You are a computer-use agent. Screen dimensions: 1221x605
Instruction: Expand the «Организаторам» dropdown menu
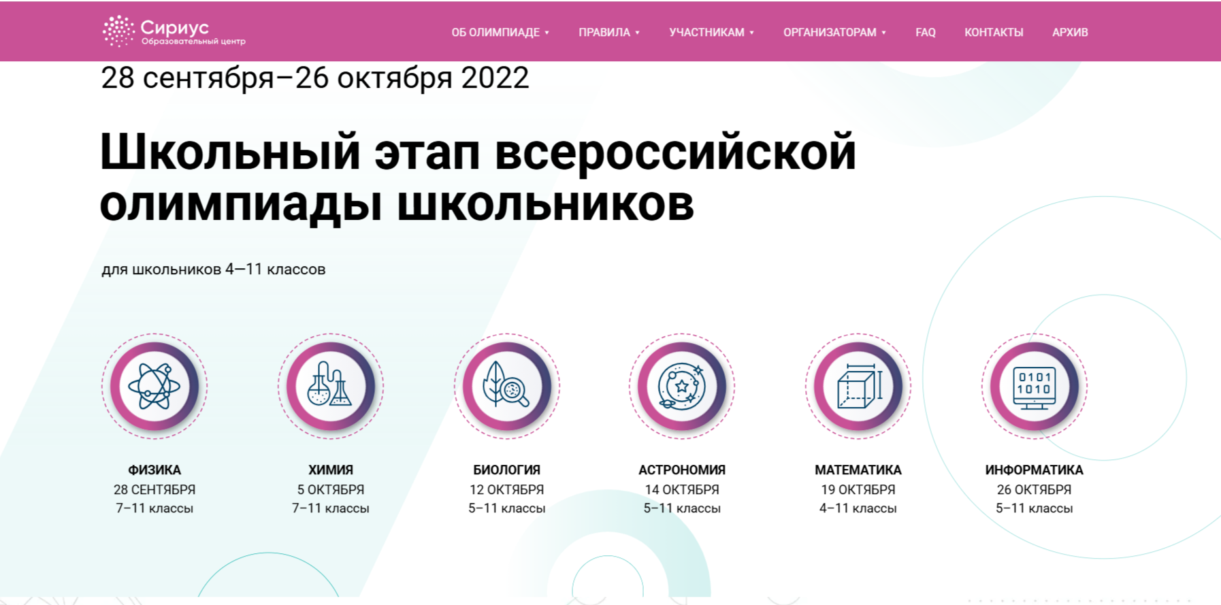point(834,32)
